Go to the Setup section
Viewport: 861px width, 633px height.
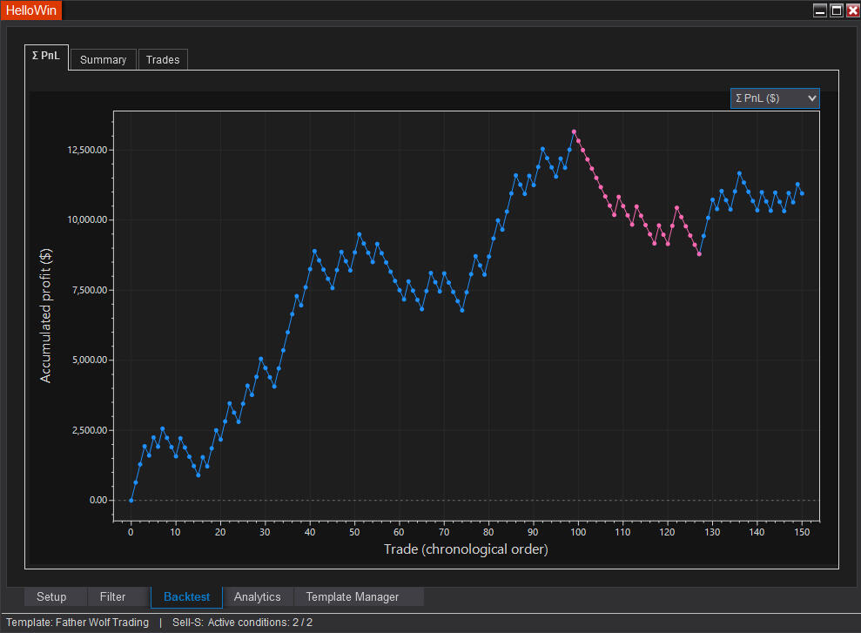pos(51,596)
